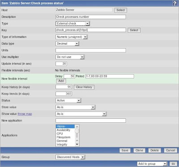Screen dimensions: 179x167
Task: Open Group dropdown showing Discovered Hosts
Action: (70, 157)
